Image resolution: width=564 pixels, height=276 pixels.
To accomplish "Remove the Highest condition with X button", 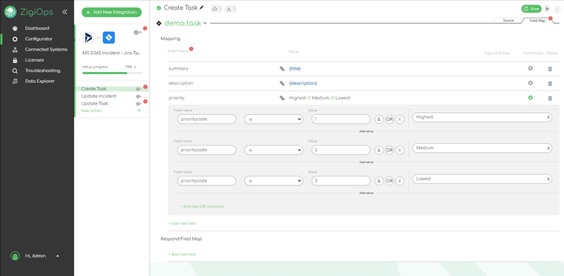I will [400, 119].
